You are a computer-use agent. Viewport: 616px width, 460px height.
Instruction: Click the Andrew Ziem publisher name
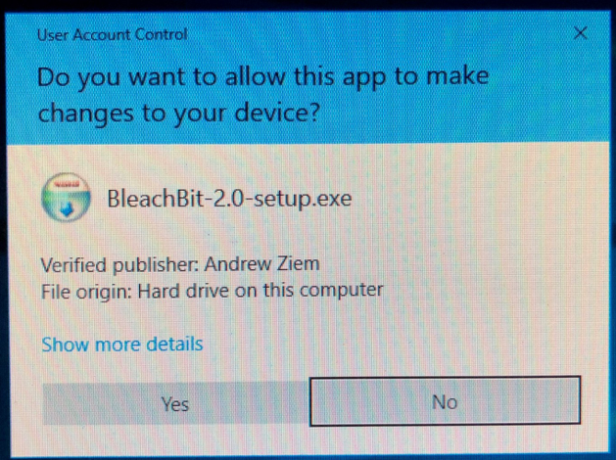click(262, 263)
